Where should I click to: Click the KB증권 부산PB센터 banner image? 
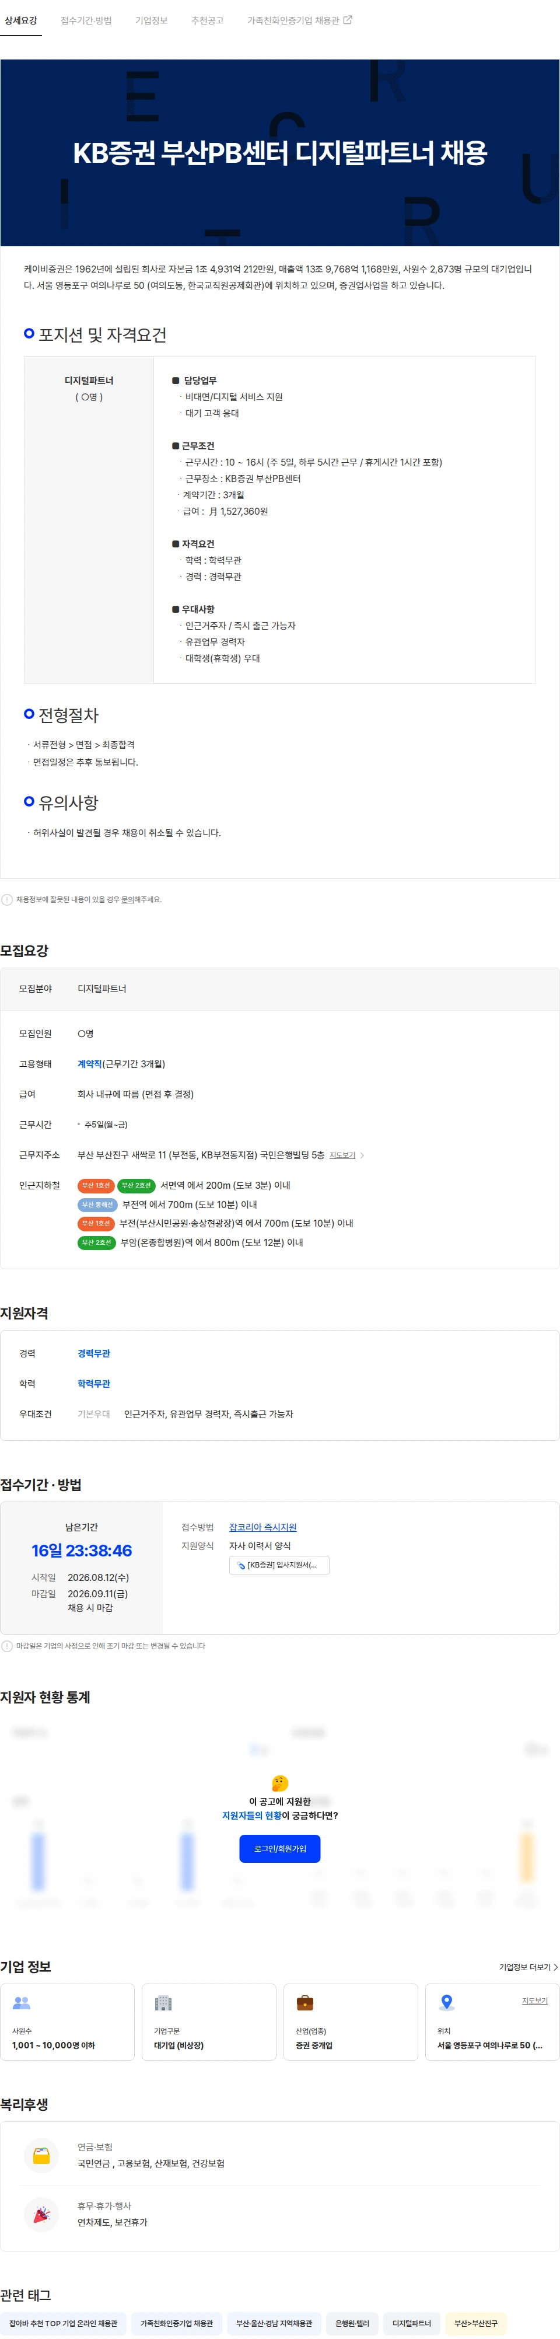pyautogui.click(x=279, y=152)
